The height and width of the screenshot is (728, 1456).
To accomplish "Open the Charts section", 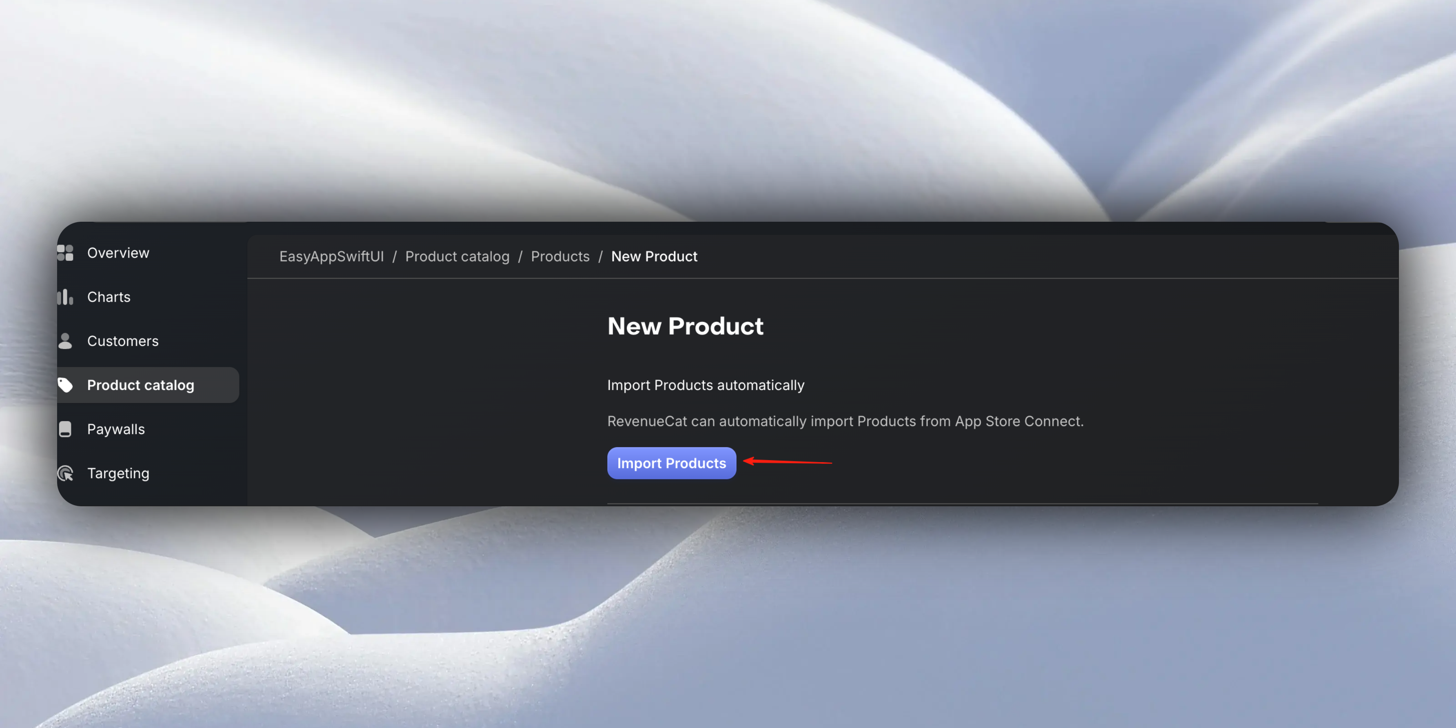I will (x=108, y=296).
